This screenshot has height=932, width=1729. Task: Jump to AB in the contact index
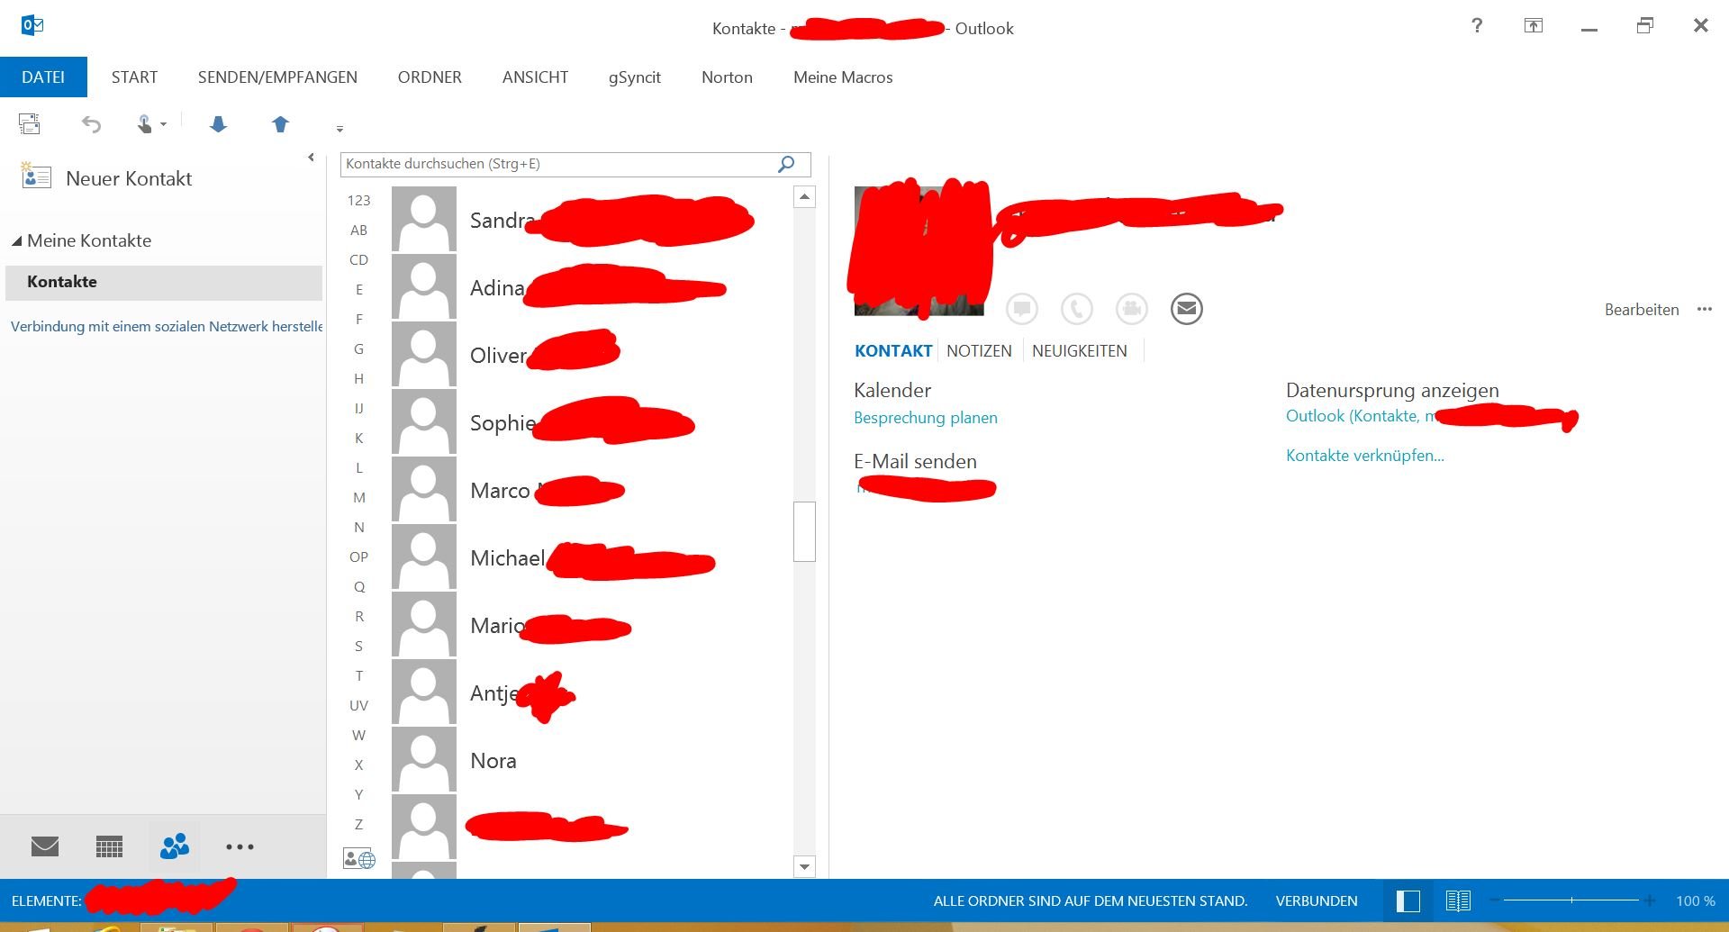[358, 231]
